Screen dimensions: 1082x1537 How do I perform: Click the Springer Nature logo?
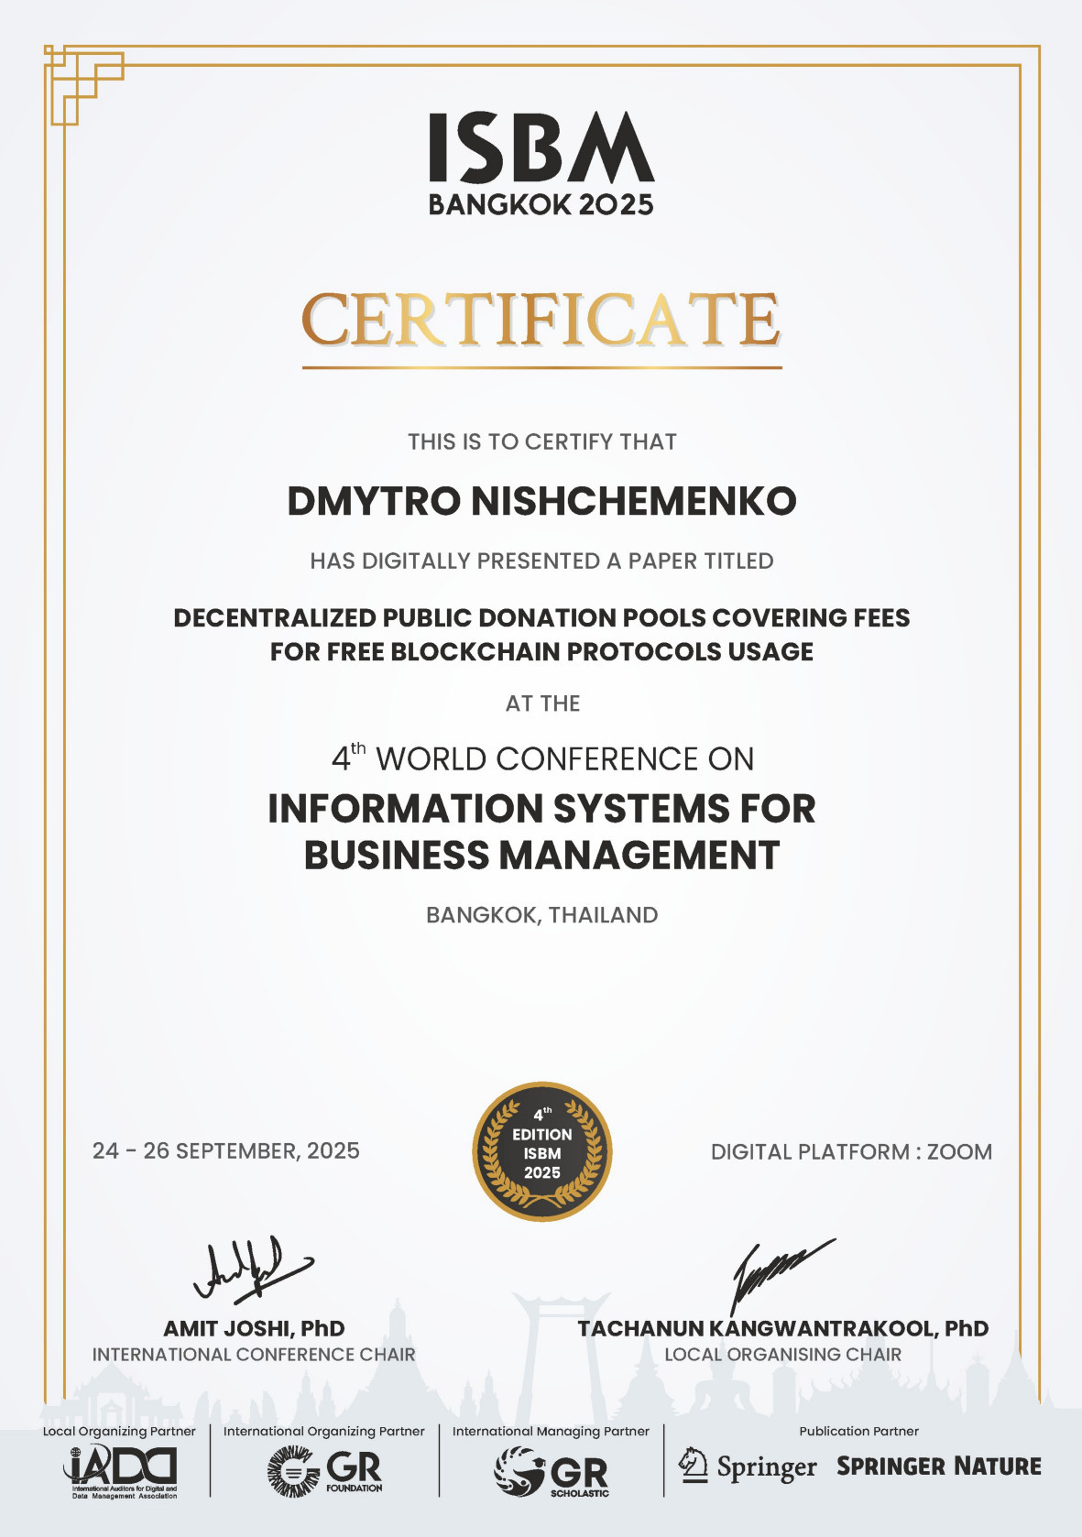[x=939, y=1466]
